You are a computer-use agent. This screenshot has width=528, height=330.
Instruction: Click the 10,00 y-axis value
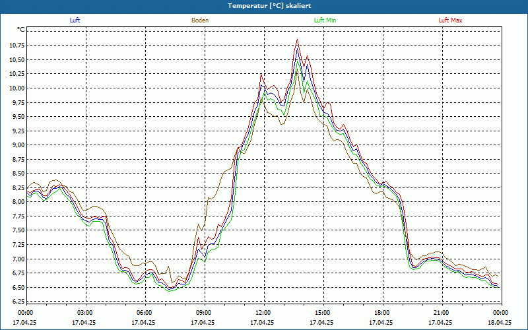(x=18, y=88)
